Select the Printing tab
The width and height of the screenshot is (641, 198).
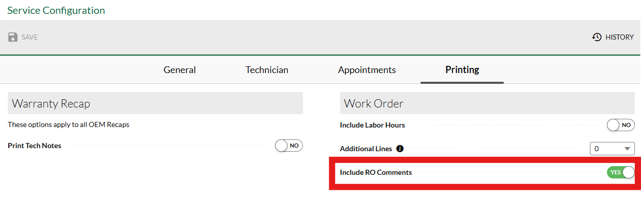pyautogui.click(x=462, y=69)
